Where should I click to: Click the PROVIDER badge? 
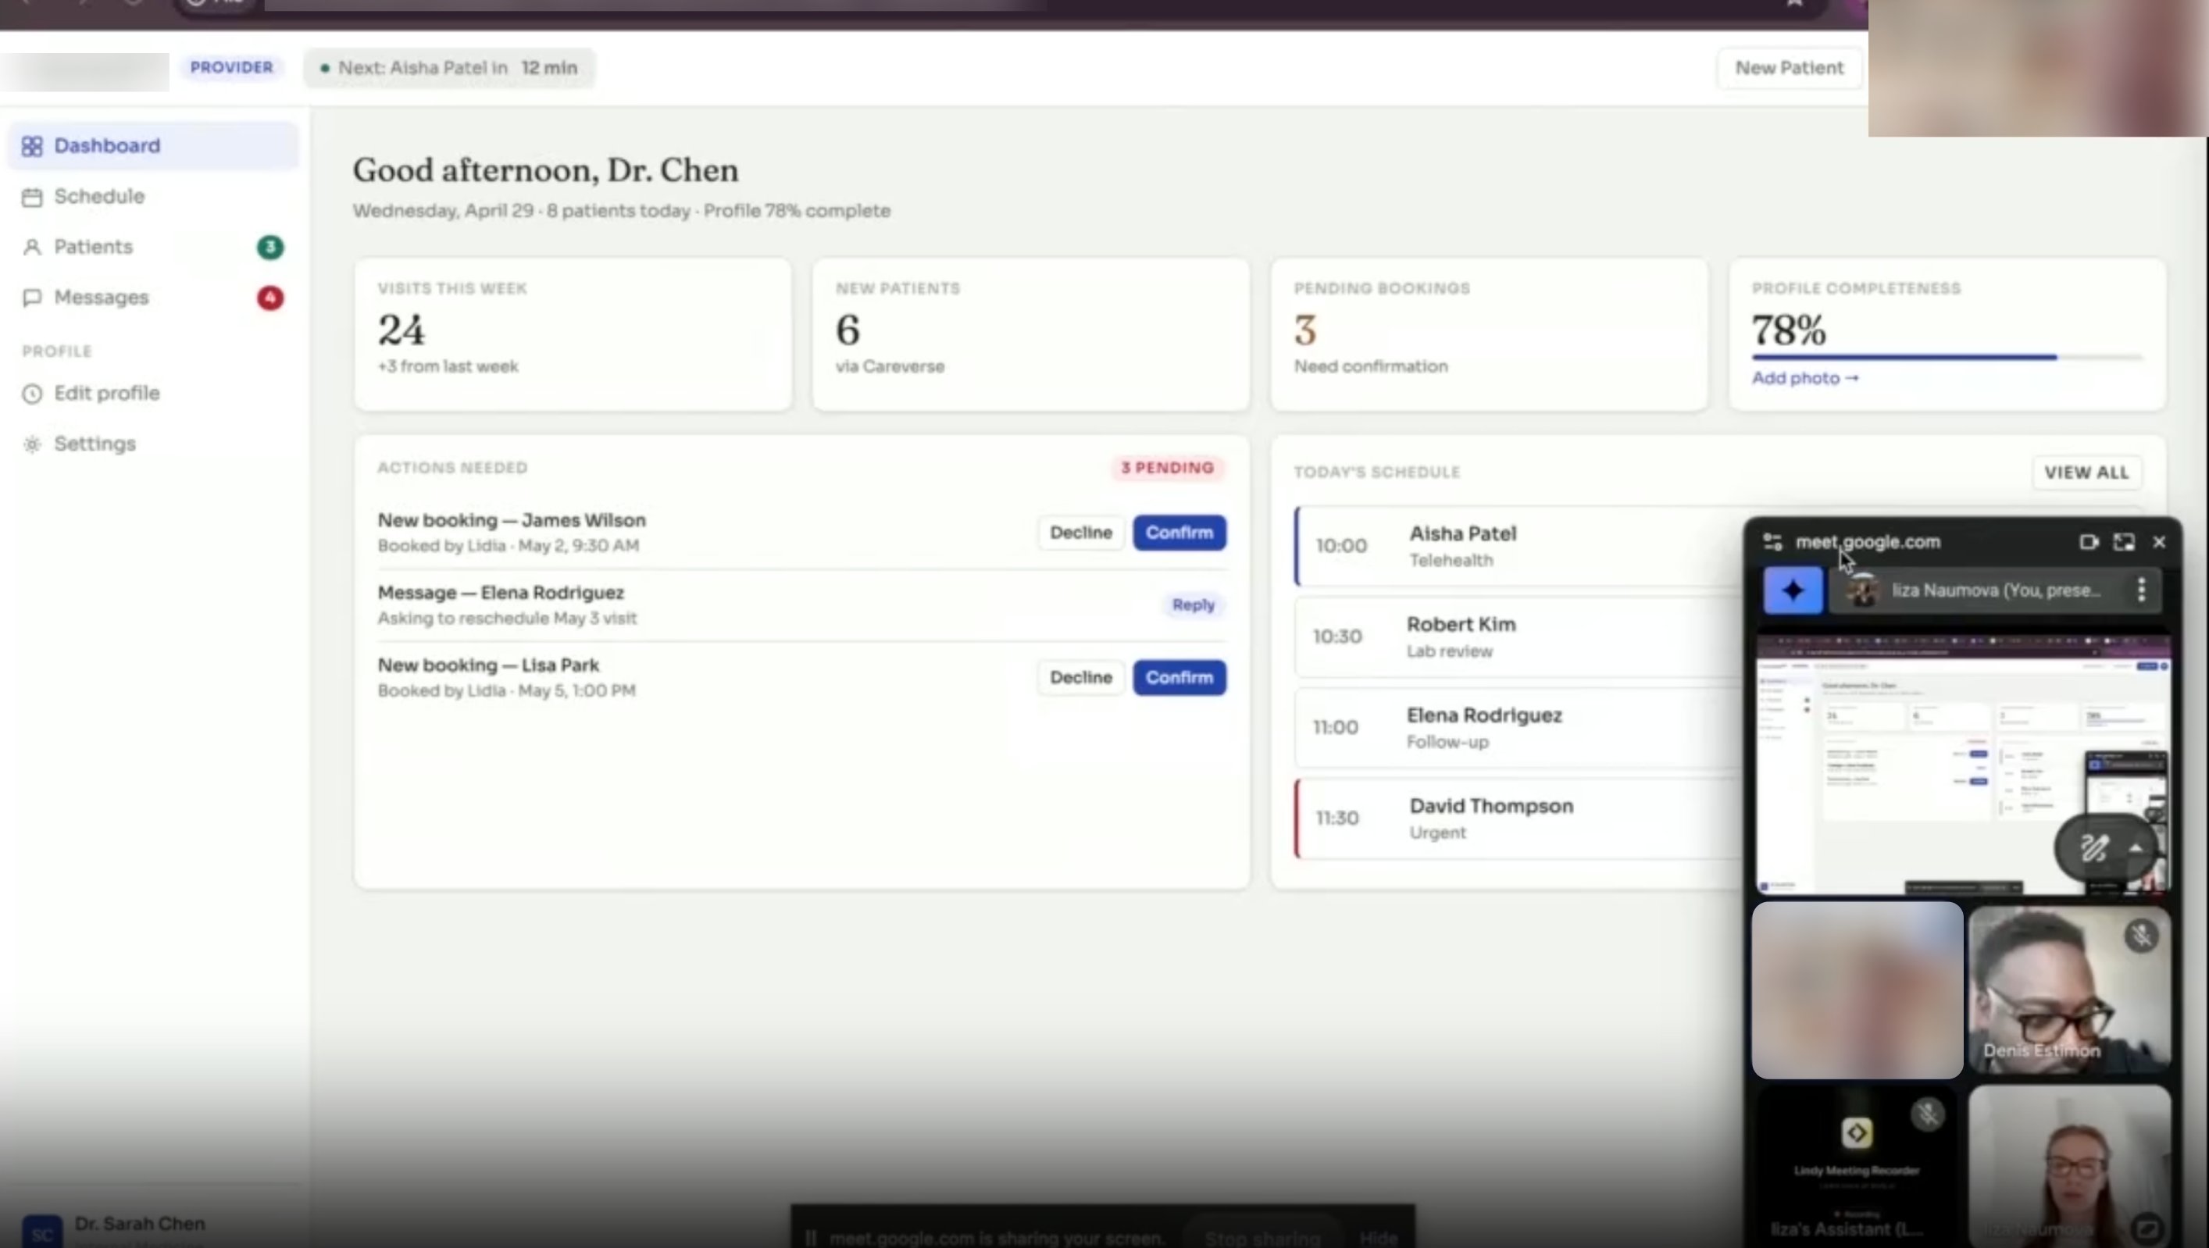pos(231,67)
